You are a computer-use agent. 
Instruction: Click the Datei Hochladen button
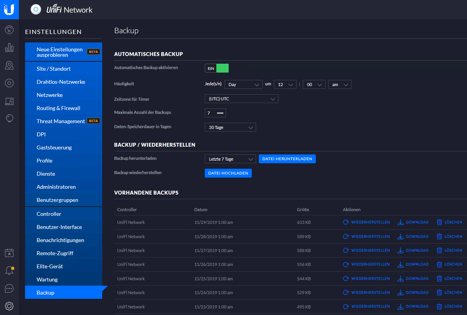(228, 173)
